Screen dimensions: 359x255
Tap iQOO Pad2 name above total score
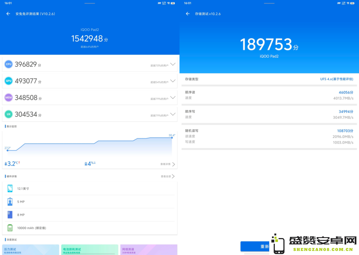click(89, 30)
